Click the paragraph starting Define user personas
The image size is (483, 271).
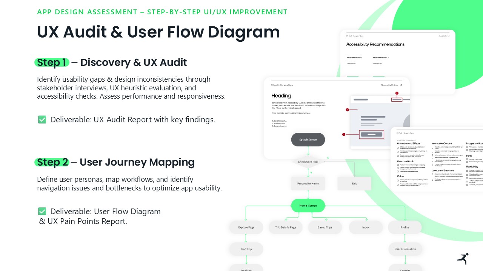[129, 183]
